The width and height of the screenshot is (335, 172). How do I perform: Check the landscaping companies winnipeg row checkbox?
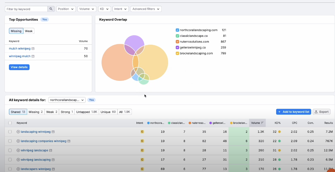tap(10, 141)
